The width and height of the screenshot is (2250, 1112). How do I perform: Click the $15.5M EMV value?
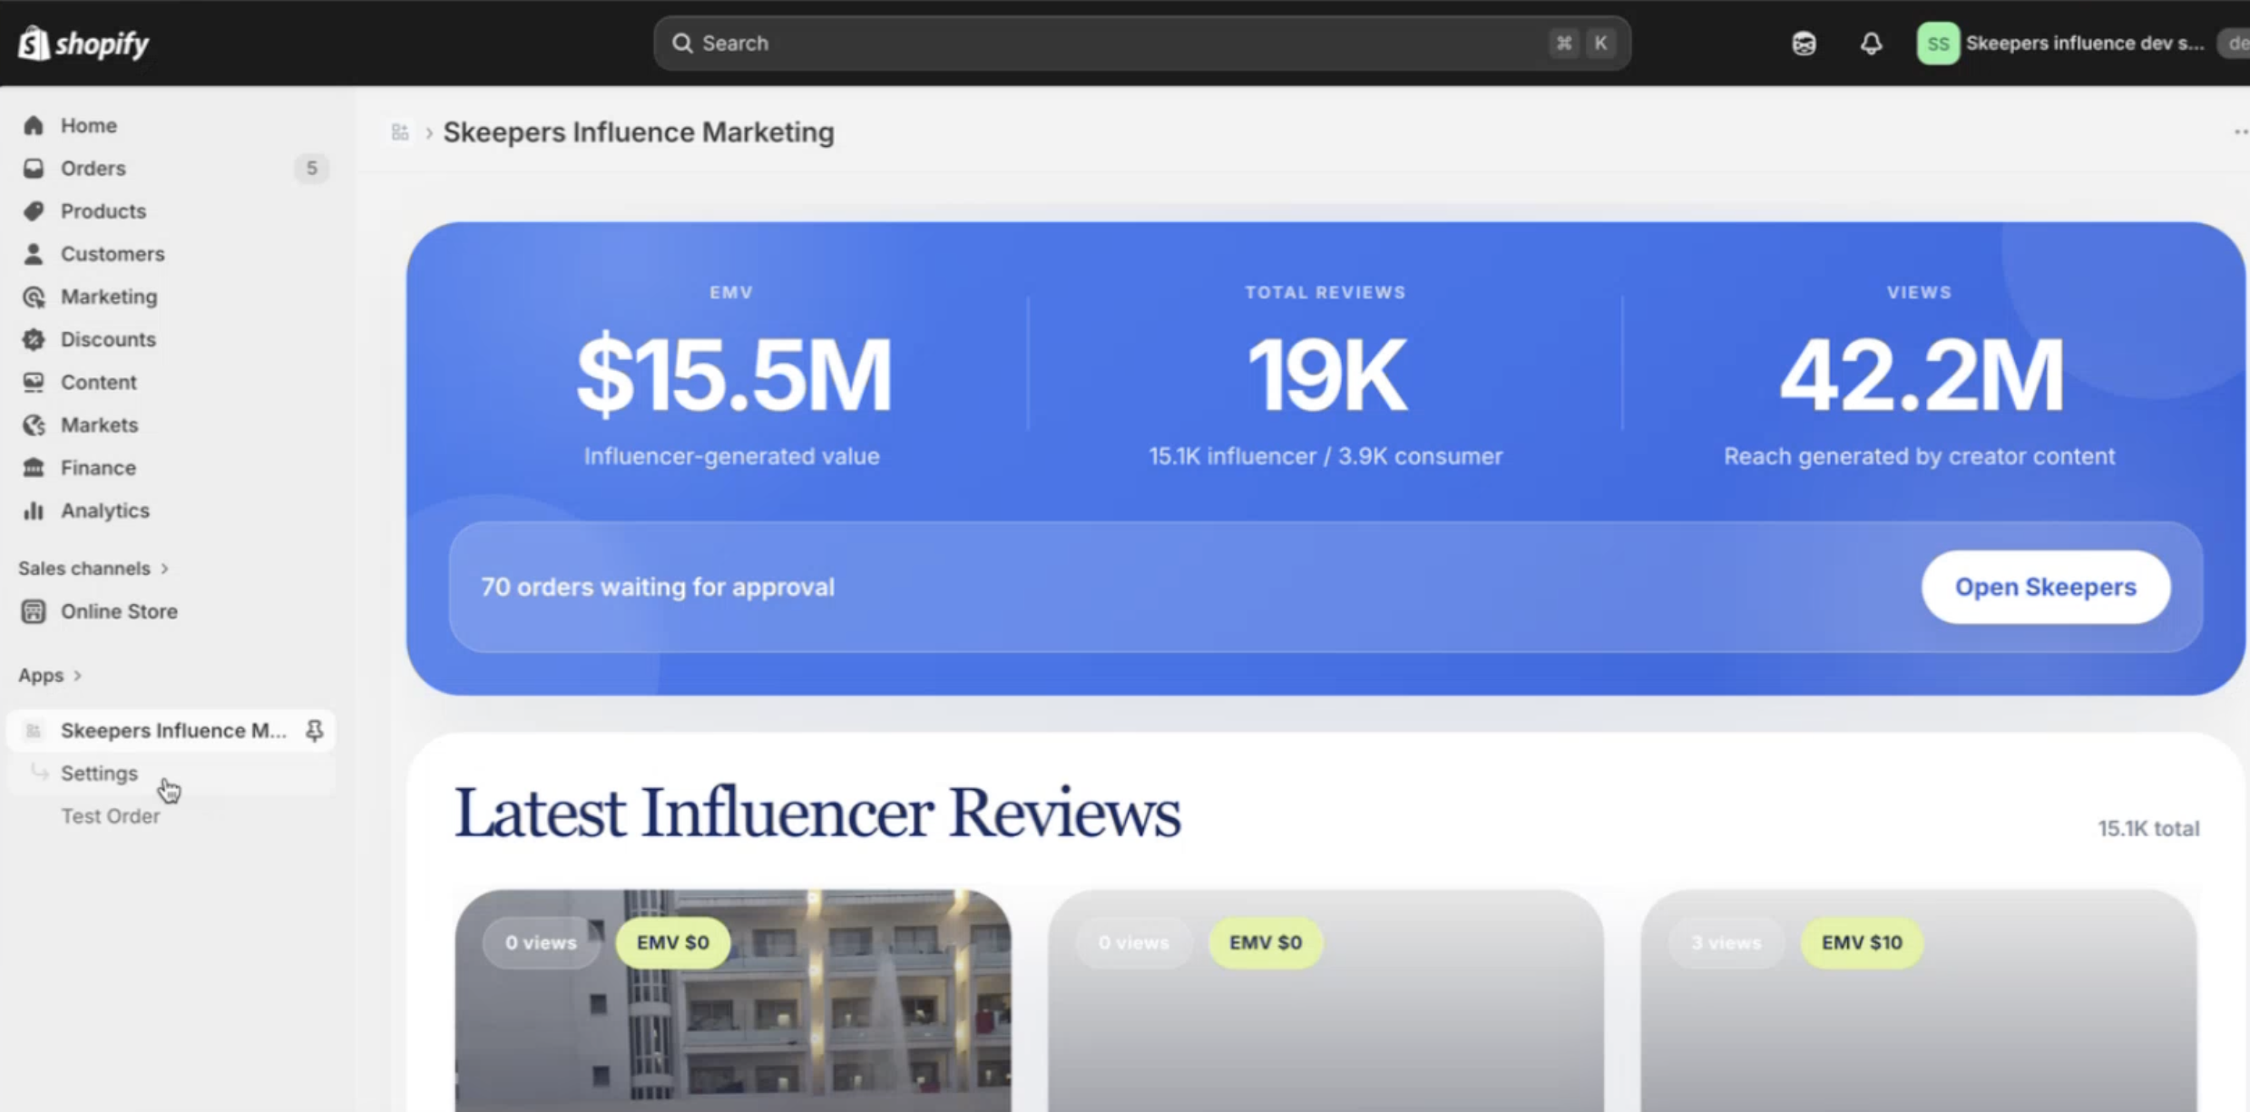733,375
